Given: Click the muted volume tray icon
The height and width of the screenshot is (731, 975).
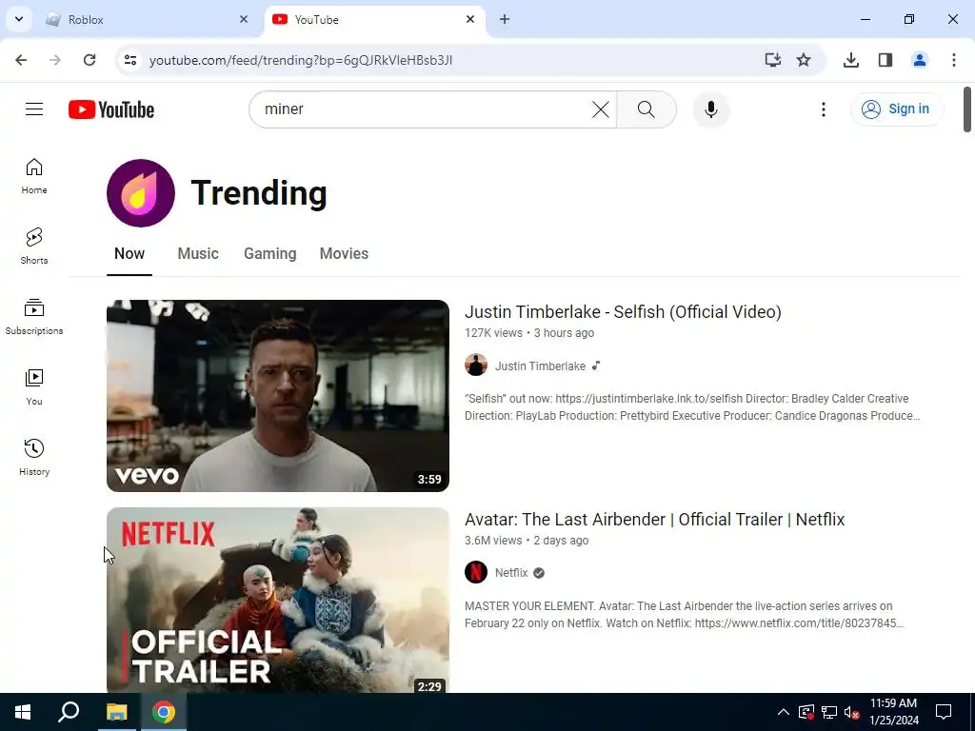Looking at the screenshot, I should pos(851,712).
